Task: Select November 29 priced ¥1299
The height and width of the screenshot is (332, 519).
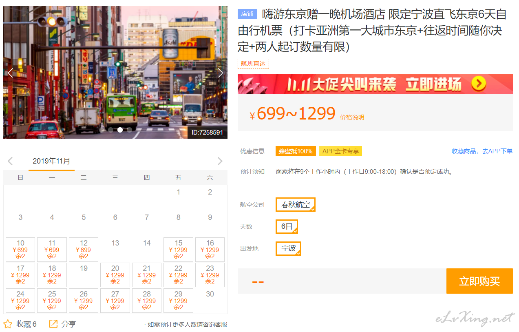Action: click(x=178, y=301)
